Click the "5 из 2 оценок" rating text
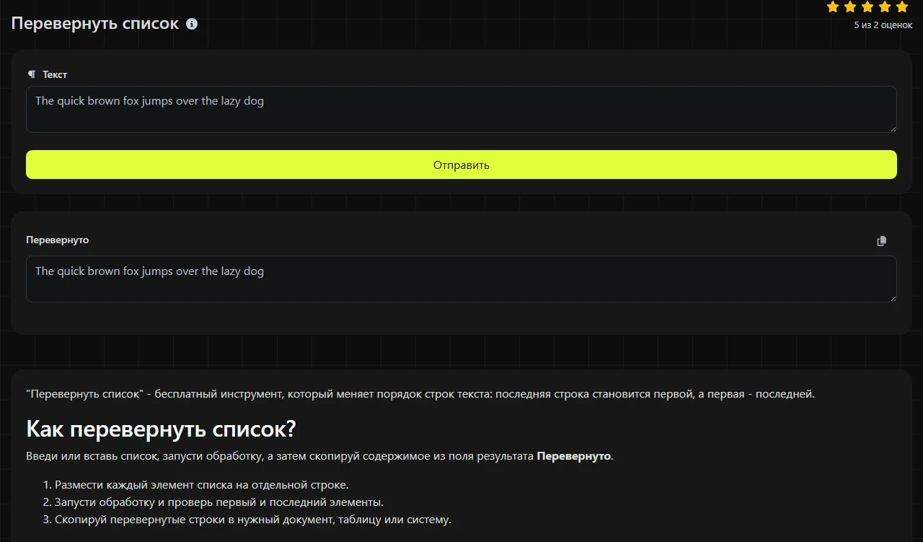This screenshot has width=923, height=542. coord(883,25)
